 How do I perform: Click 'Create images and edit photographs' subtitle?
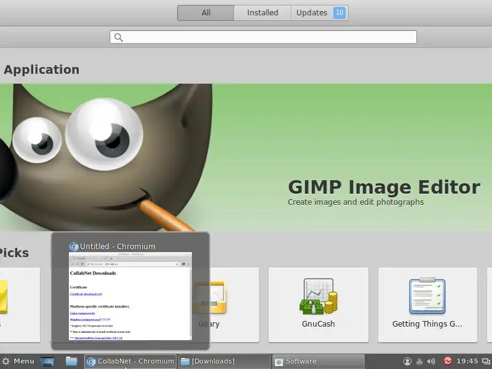[356, 202]
